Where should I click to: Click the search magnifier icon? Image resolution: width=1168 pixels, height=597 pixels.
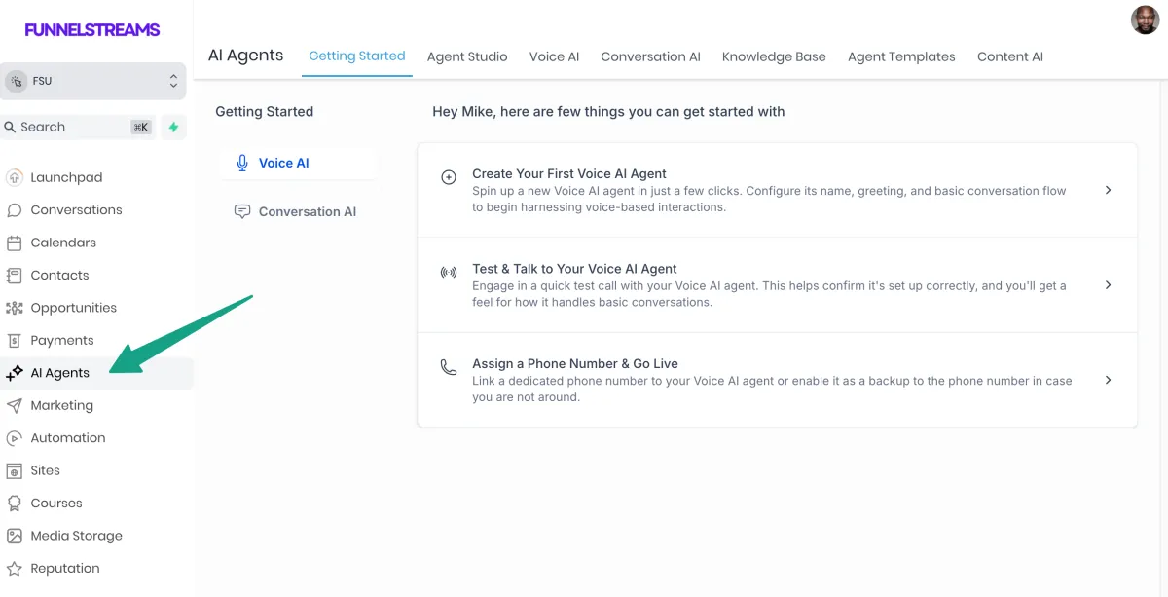pyautogui.click(x=11, y=127)
